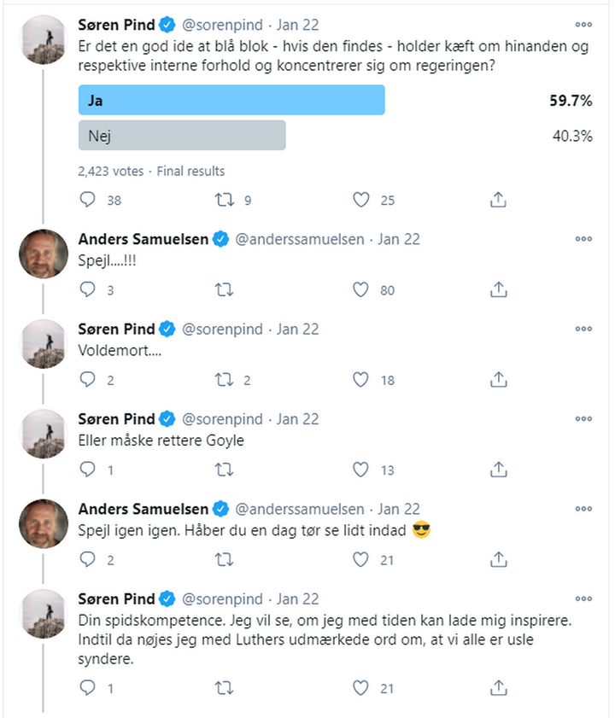Open more options on the poll tweet
The height and width of the screenshot is (718, 615).
pos(583,25)
